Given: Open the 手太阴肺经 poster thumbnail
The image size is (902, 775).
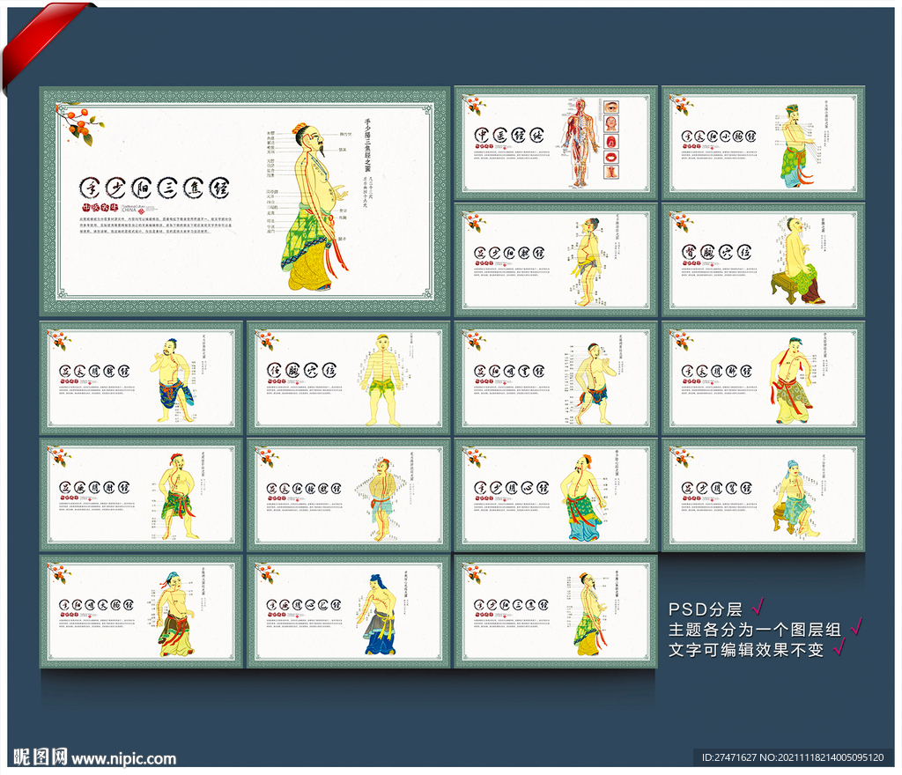Looking at the screenshot, I should [x=764, y=378].
